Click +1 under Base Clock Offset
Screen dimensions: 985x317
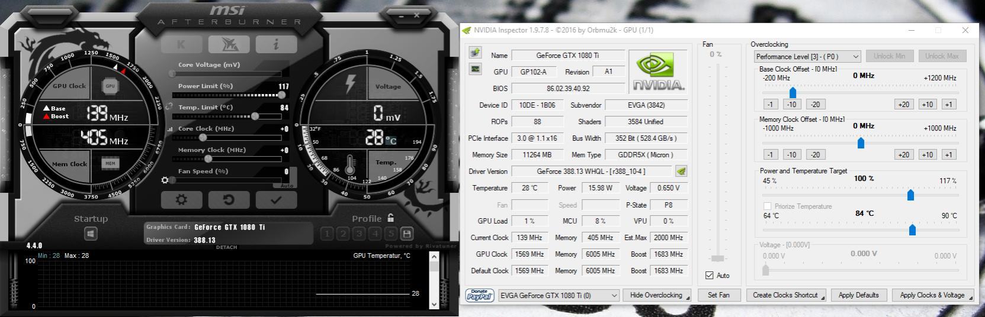[x=949, y=104]
